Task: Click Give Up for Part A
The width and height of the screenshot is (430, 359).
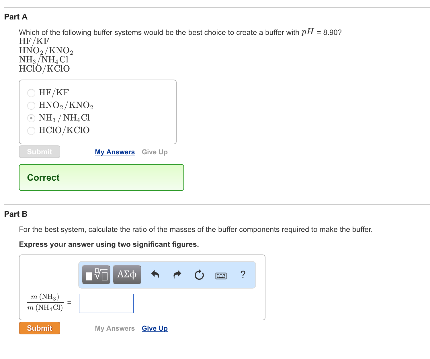Action: tap(155, 152)
